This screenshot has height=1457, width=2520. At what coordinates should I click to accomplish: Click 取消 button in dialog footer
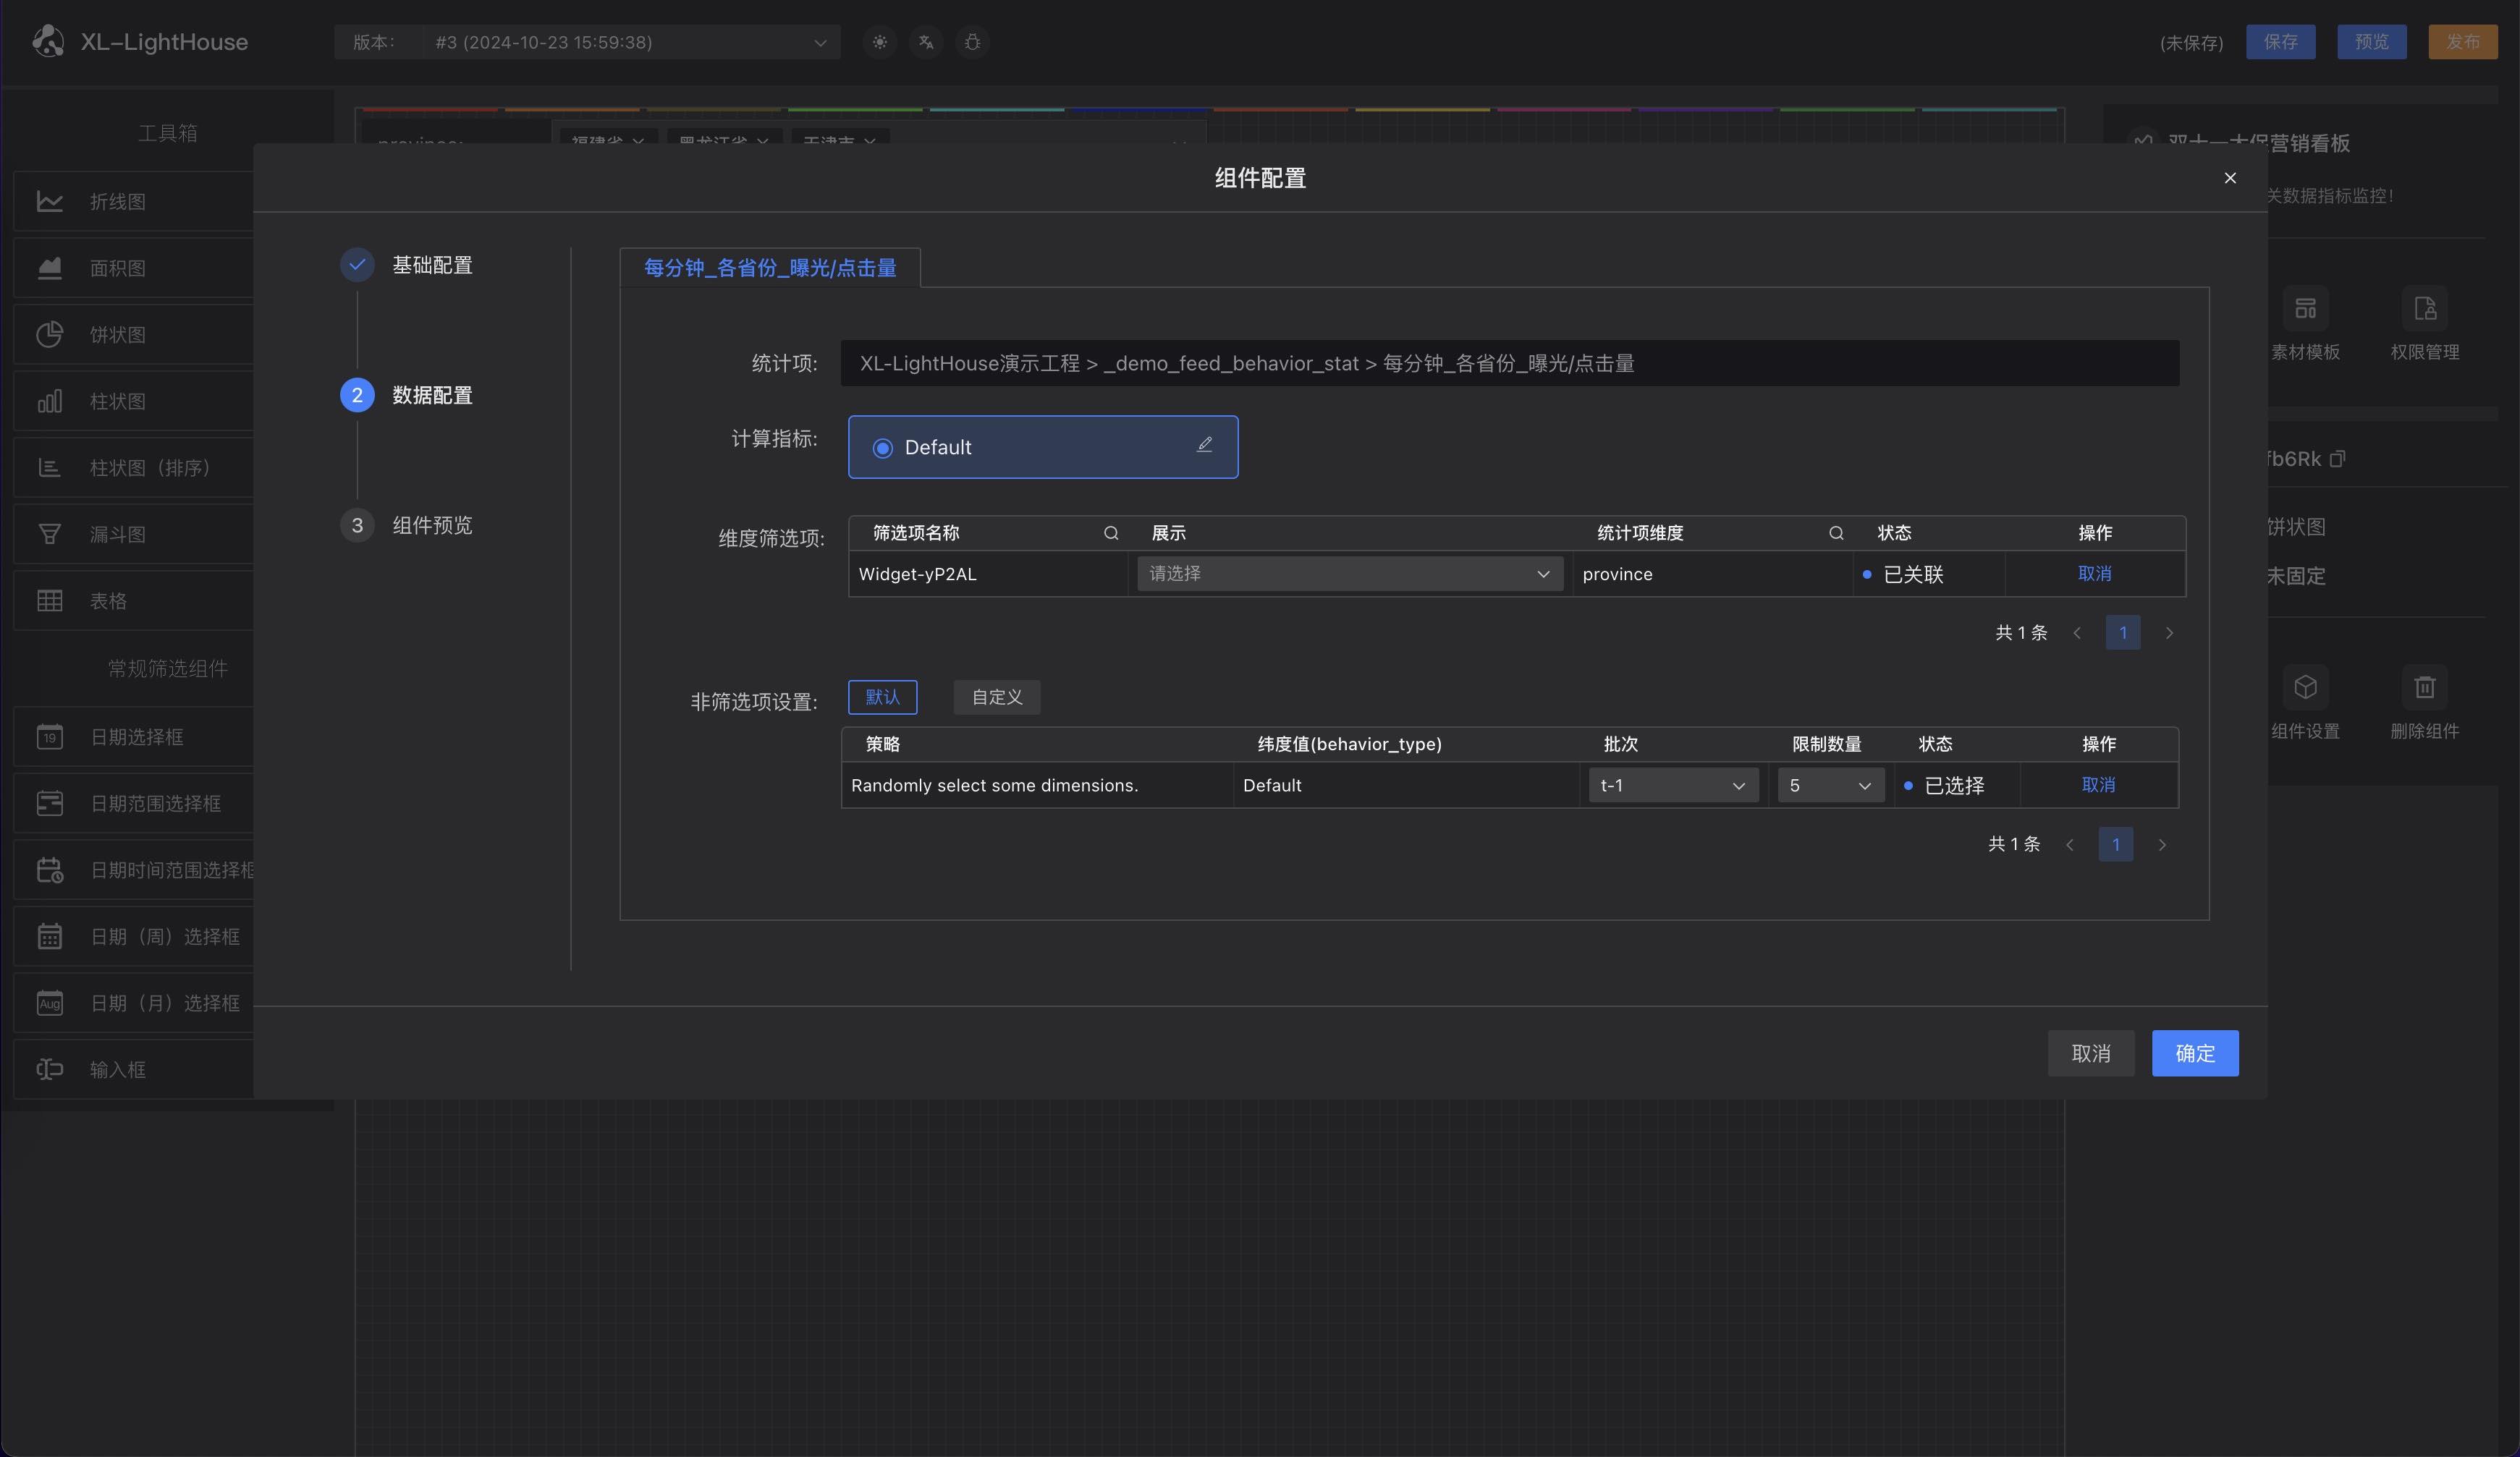(x=2091, y=1053)
